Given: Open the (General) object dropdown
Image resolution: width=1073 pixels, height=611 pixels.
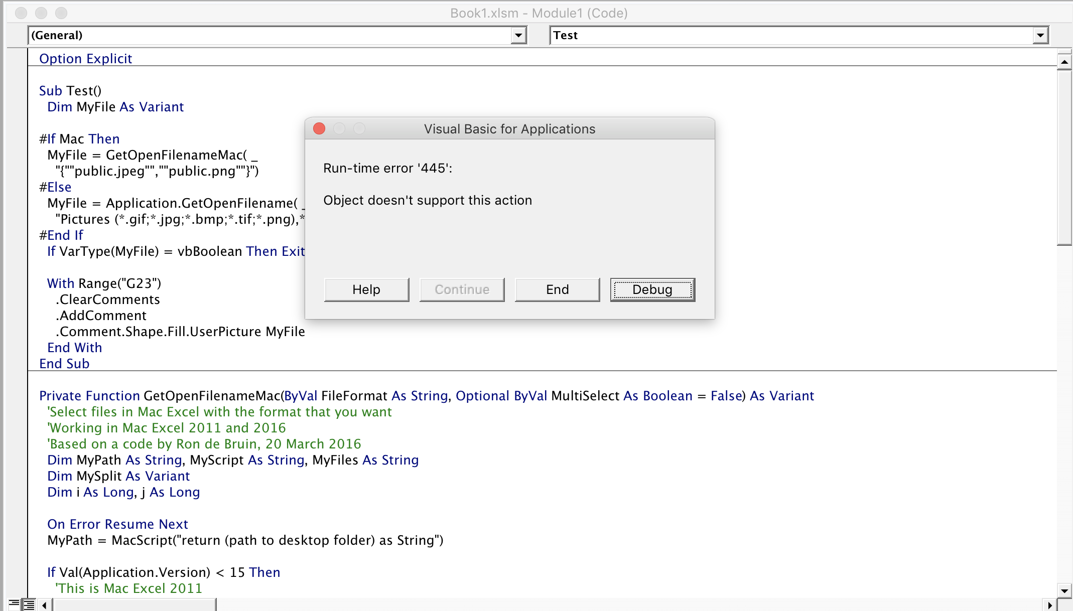Looking at the screenshot, I should pyautogui.click(x=518, y=36).
